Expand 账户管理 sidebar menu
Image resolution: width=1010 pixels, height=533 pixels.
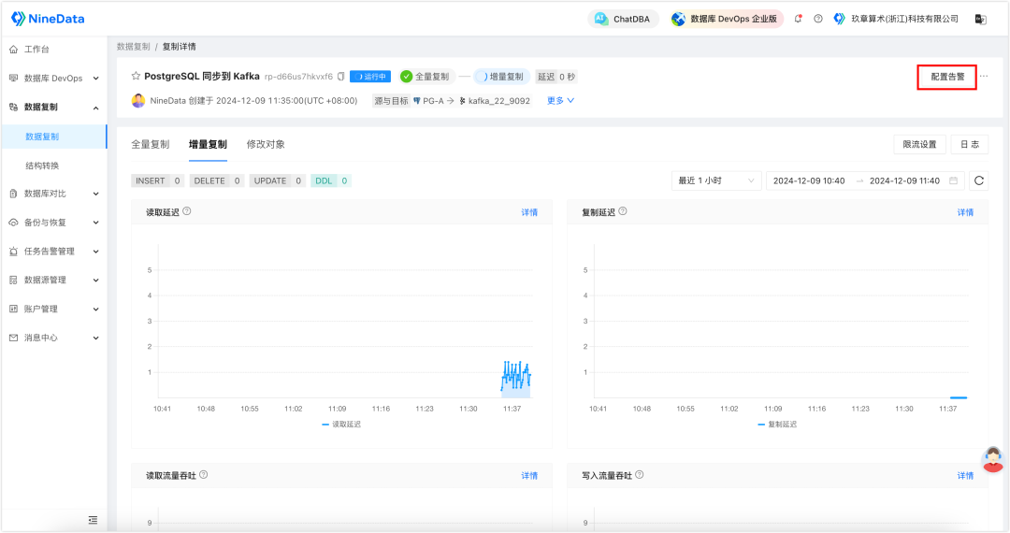(54, 309)
